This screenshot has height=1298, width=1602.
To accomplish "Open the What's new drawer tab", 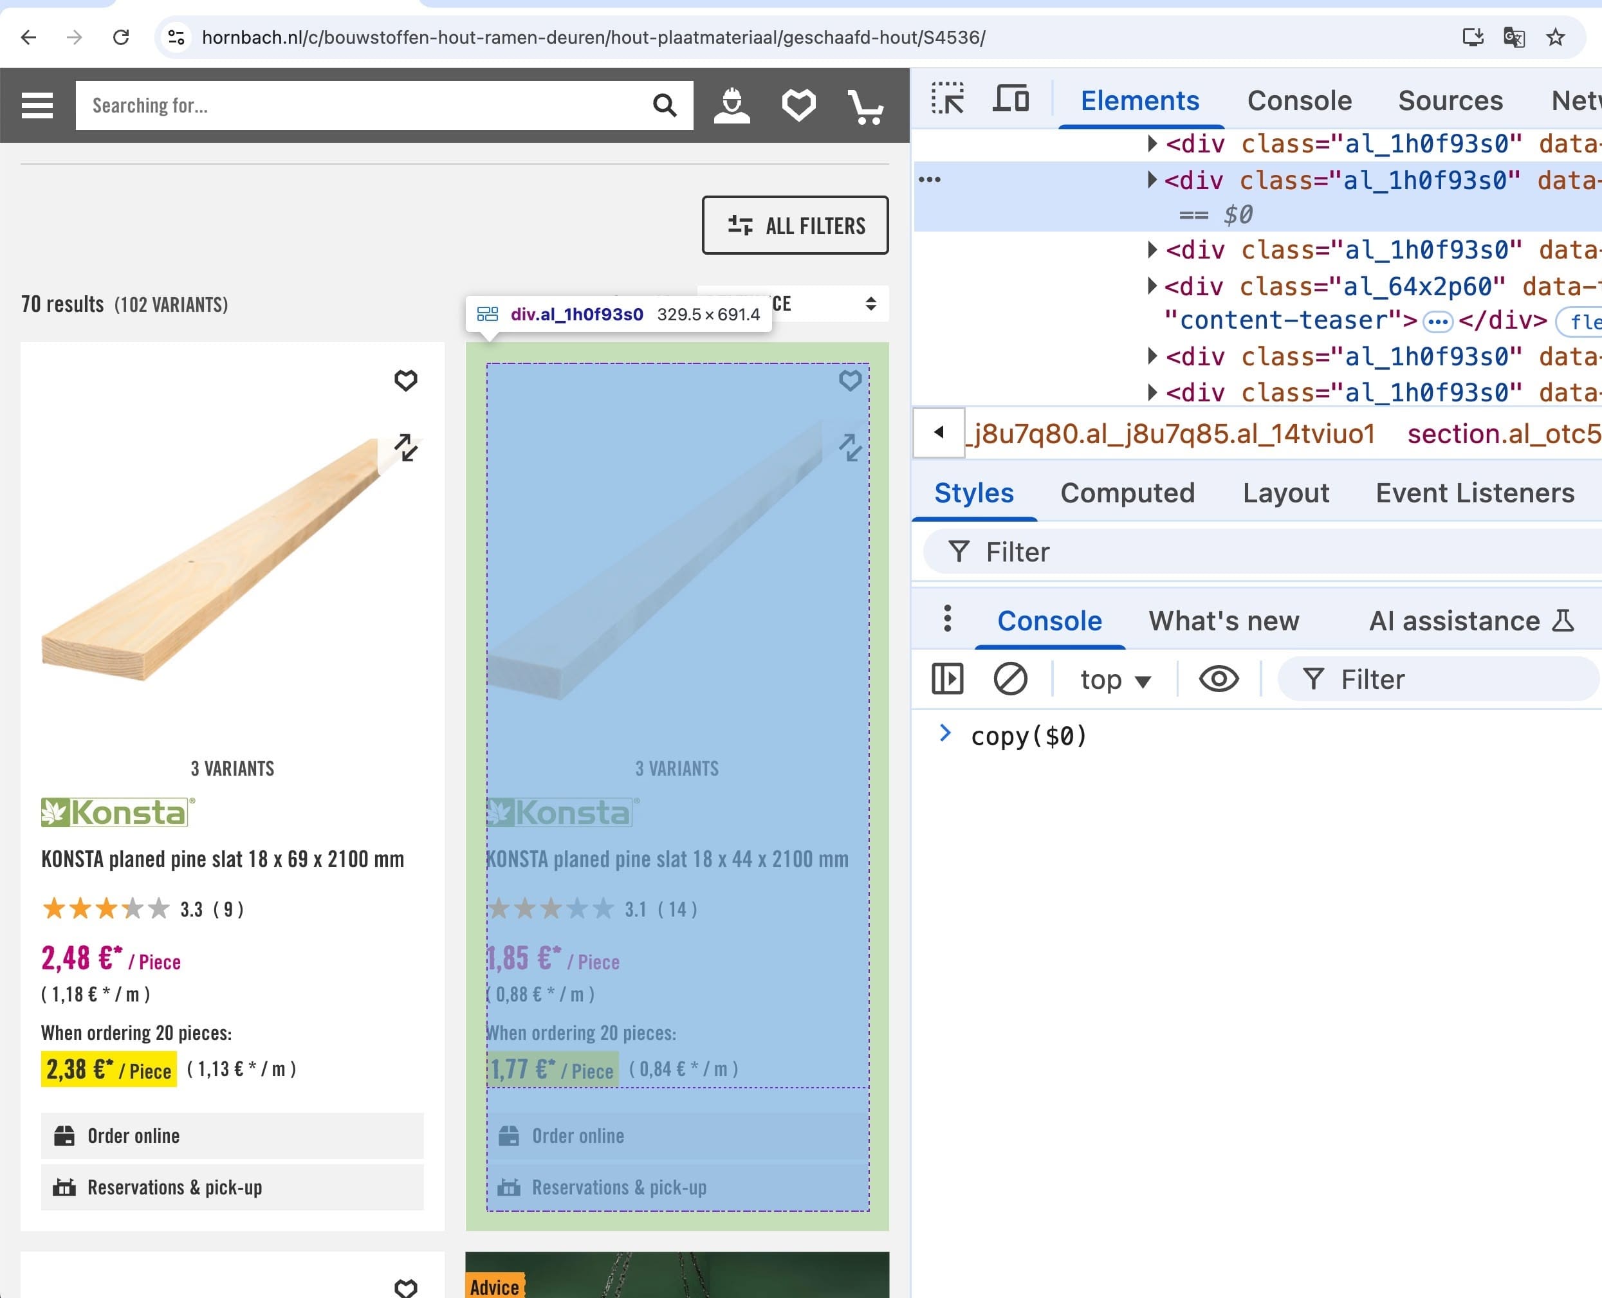I will click(x=1224, y=621).
